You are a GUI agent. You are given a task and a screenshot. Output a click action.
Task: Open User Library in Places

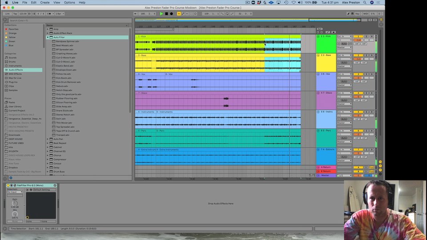coord(15,107)
